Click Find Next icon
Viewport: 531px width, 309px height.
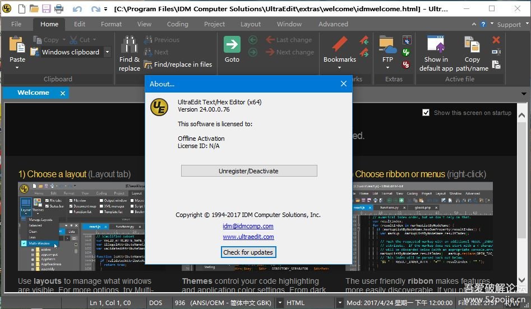[148, 52]
